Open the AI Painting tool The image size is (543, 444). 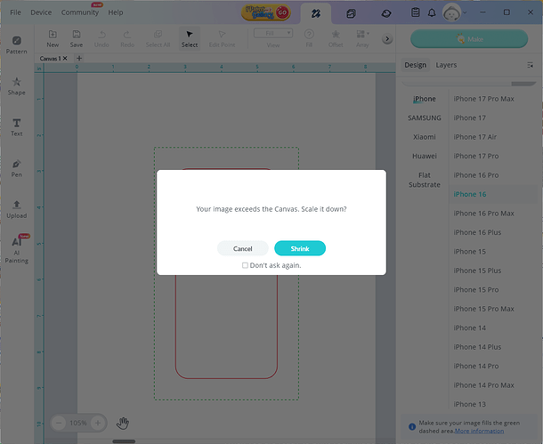(17, 249)
